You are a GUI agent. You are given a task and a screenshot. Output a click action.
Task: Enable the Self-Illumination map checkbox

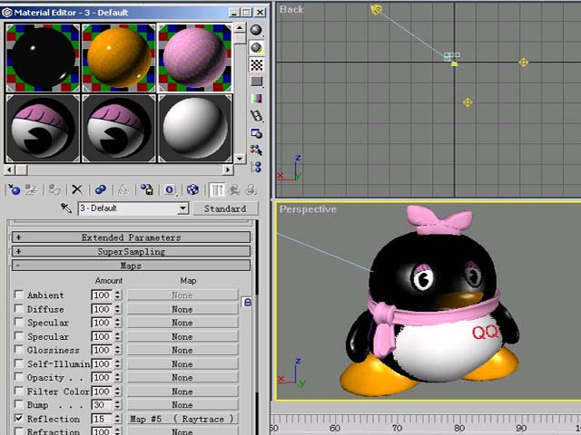coord(18,362)
